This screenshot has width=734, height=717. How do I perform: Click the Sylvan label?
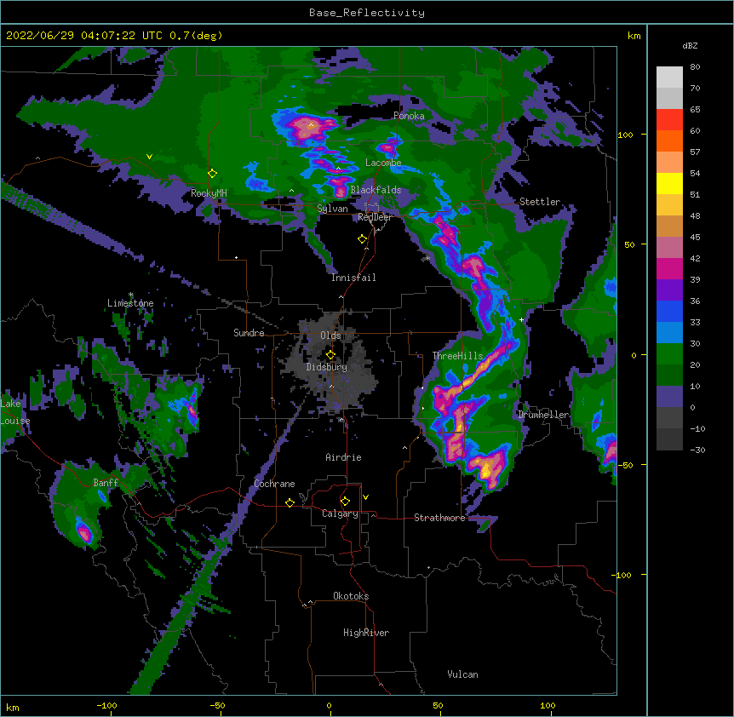click(332, 209)
